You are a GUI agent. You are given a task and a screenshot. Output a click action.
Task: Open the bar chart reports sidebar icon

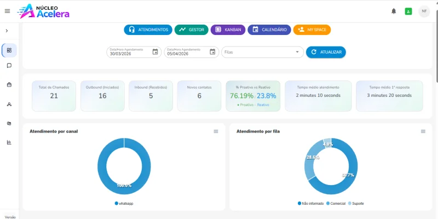tap(9, 142)
